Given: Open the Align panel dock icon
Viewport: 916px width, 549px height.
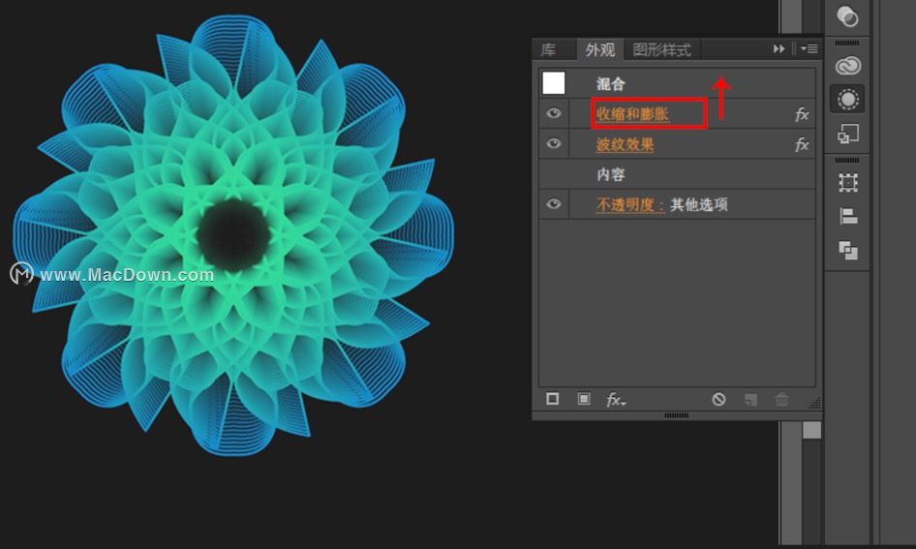Looking at the screenshot, I should (847, 217).
